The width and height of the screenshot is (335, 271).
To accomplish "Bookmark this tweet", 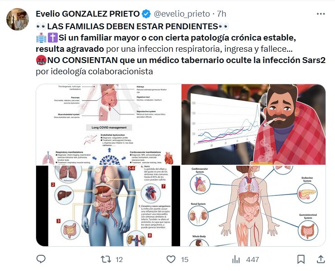I will point(301,259).
